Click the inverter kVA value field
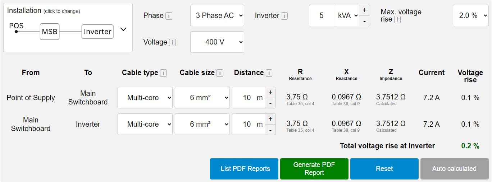 click(321, 15)
